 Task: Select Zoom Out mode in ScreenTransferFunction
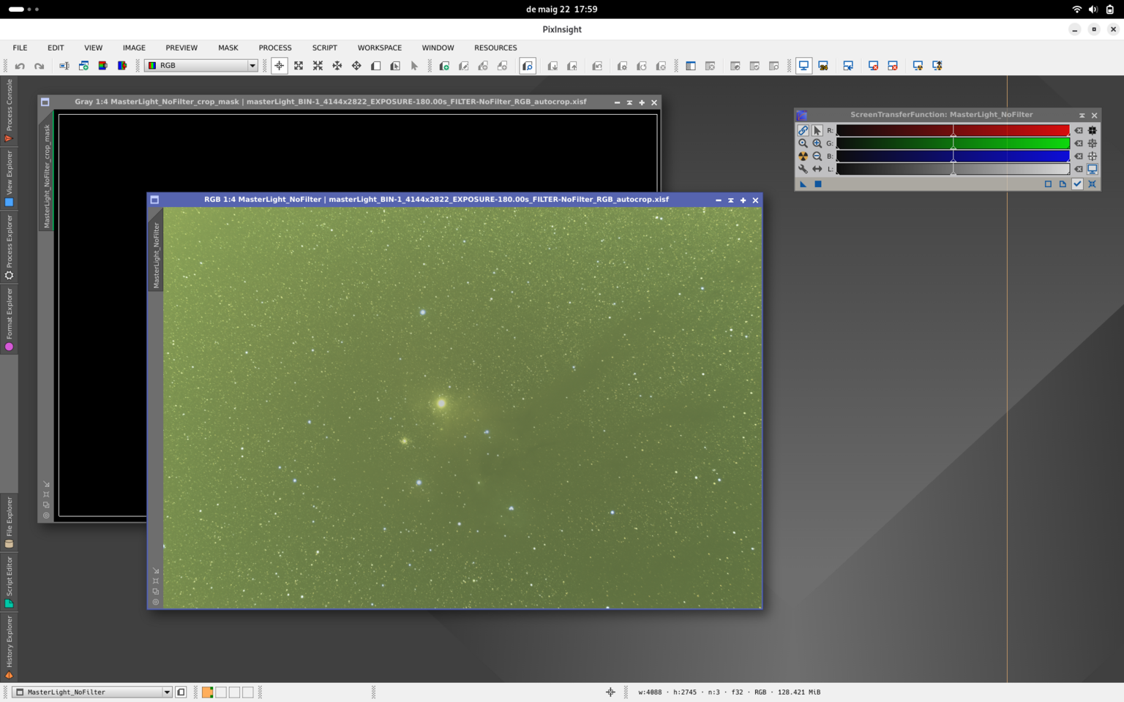tap(817, 156)
